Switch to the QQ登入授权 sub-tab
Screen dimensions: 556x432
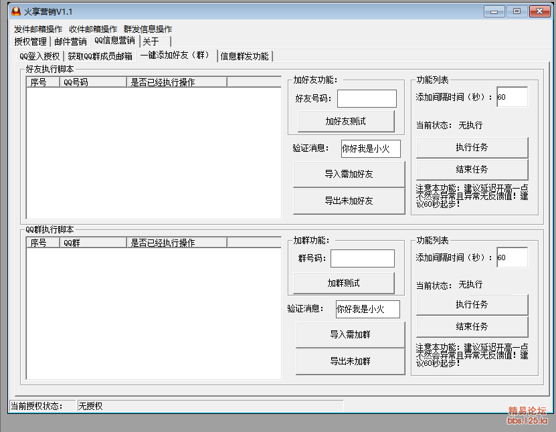coord(39,56)
